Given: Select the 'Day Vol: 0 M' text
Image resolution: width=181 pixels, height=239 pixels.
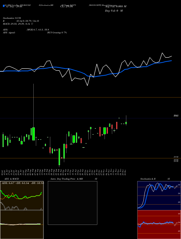Looking at the screenshot, I should point(114,11).
